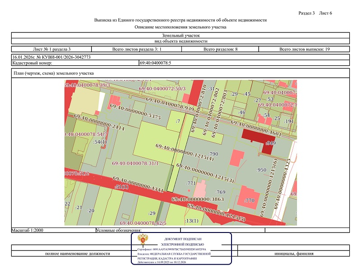Click the cadastral number value 69:40:0400078:5
This screenshot has height=279, width=361.
click(x=155, y=63)
